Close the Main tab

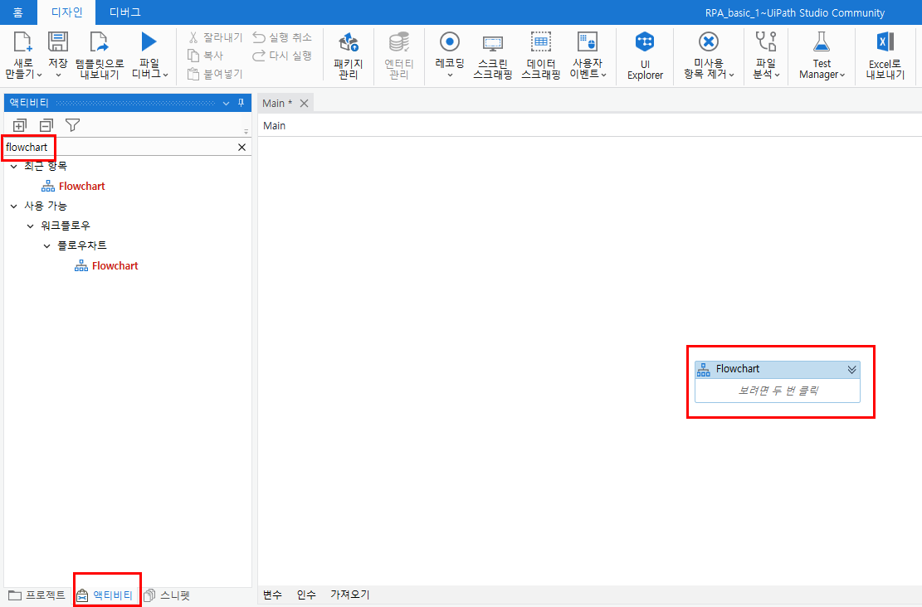(304, 104)
